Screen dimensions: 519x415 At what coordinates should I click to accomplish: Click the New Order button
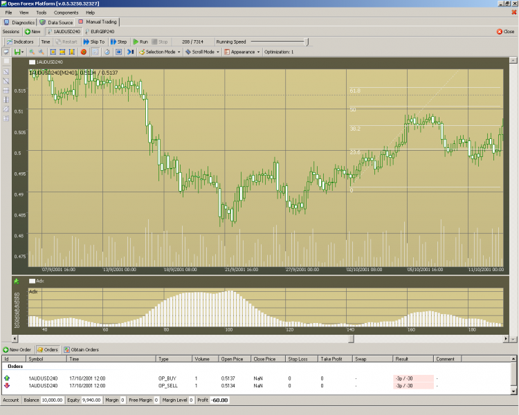[17, 349]
